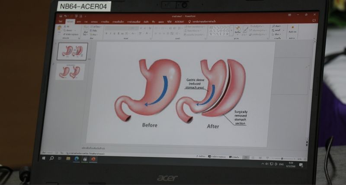Undo the last action in PowerPoint
346x185 pixels.
[66, 16]
